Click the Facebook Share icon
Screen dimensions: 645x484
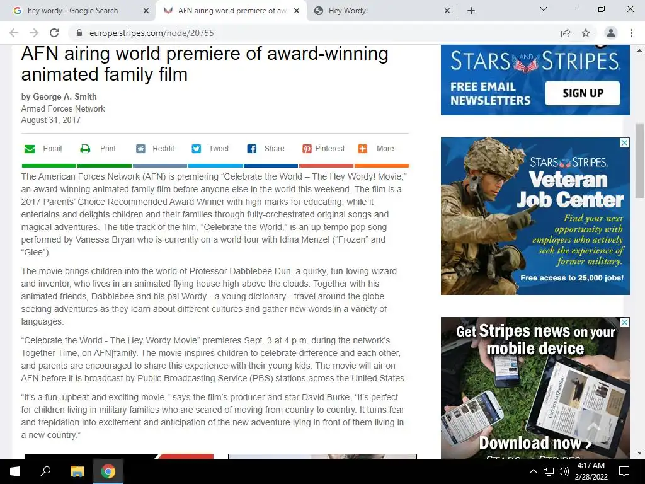click(x=252, y=149)
